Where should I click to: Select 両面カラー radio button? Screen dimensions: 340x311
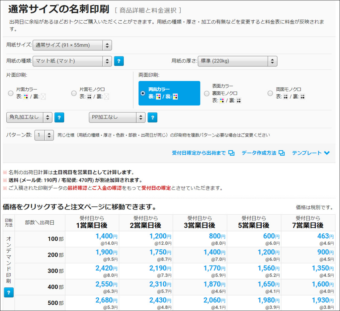click(x=143, y=93)
